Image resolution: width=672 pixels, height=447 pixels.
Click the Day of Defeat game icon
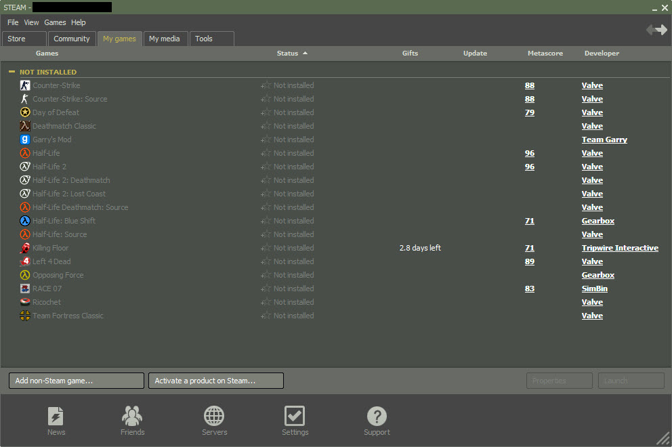coord(25,112)
